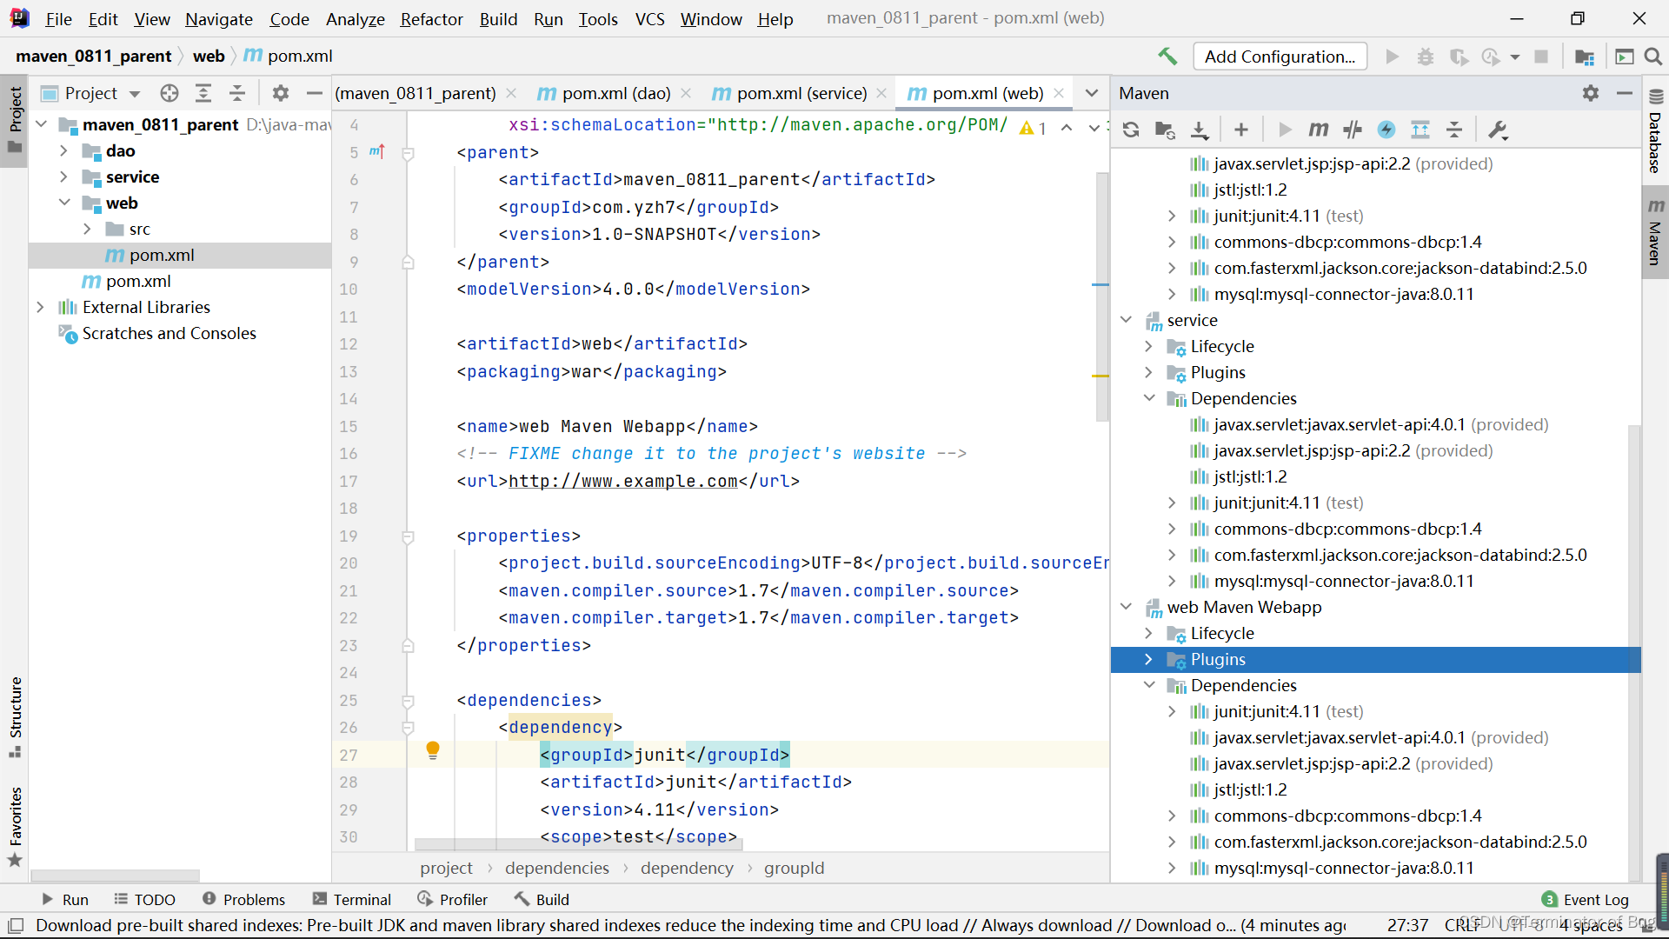The width and height of the screenshot is (1669, 939).
Task: Close the pom.xml (web) tab
Action: [1058, 93]
